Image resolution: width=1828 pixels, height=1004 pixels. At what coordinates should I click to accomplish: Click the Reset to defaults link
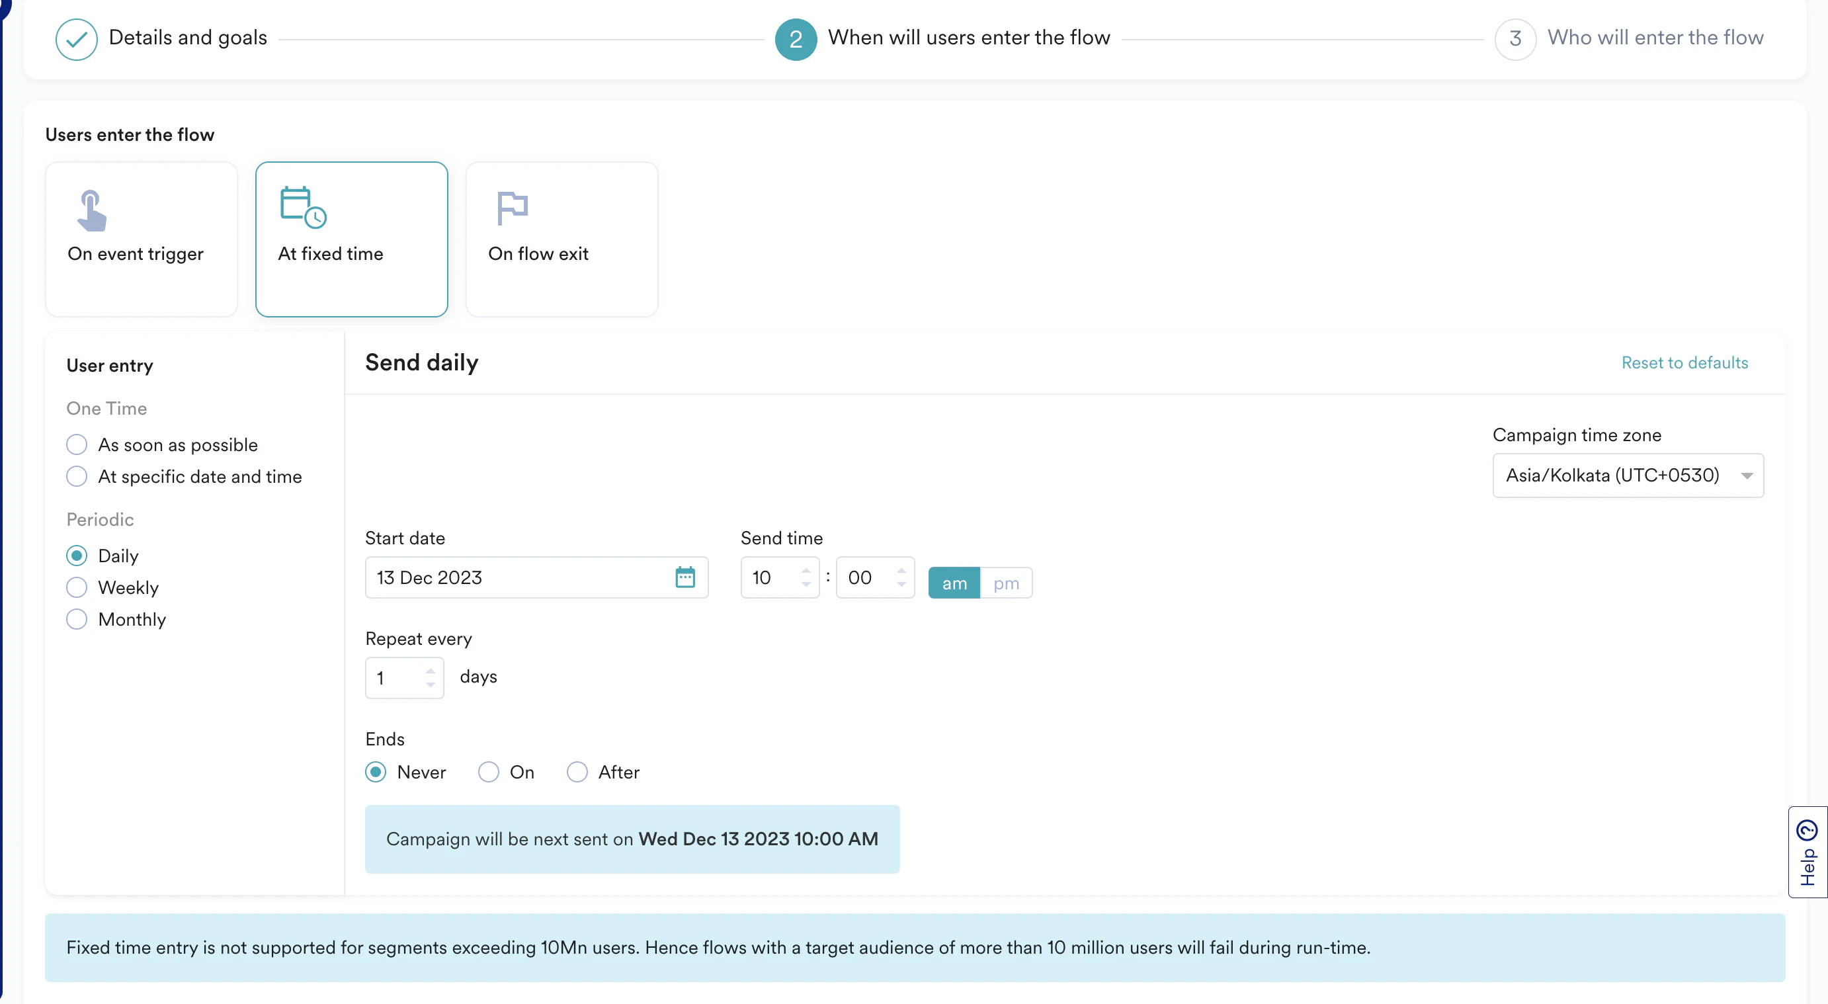(1684, 362)
